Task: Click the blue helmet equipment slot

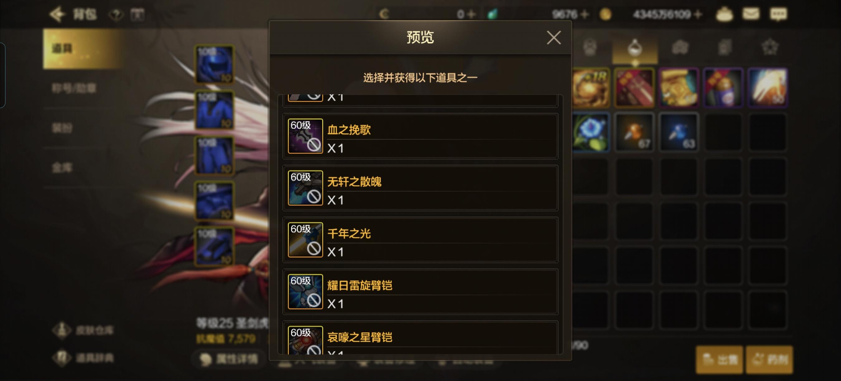Action: pos(214,64)
